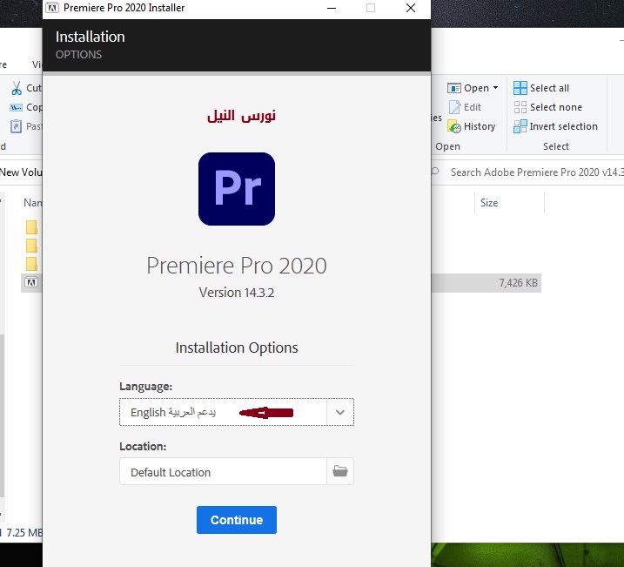This screenshot has width=624, height=567.
Task: Click the Name column header in Explorer
Action: [32, 203]
